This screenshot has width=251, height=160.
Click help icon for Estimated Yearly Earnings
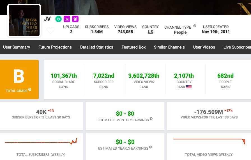click(x=151, y=147)
